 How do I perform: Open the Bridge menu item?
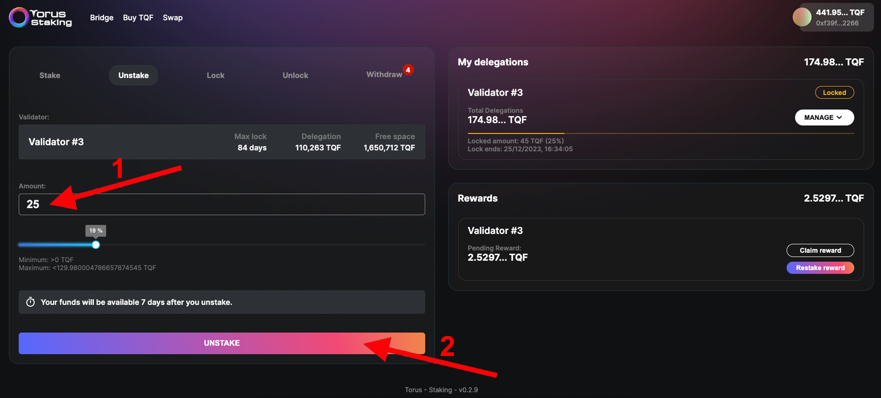(102, 18)
